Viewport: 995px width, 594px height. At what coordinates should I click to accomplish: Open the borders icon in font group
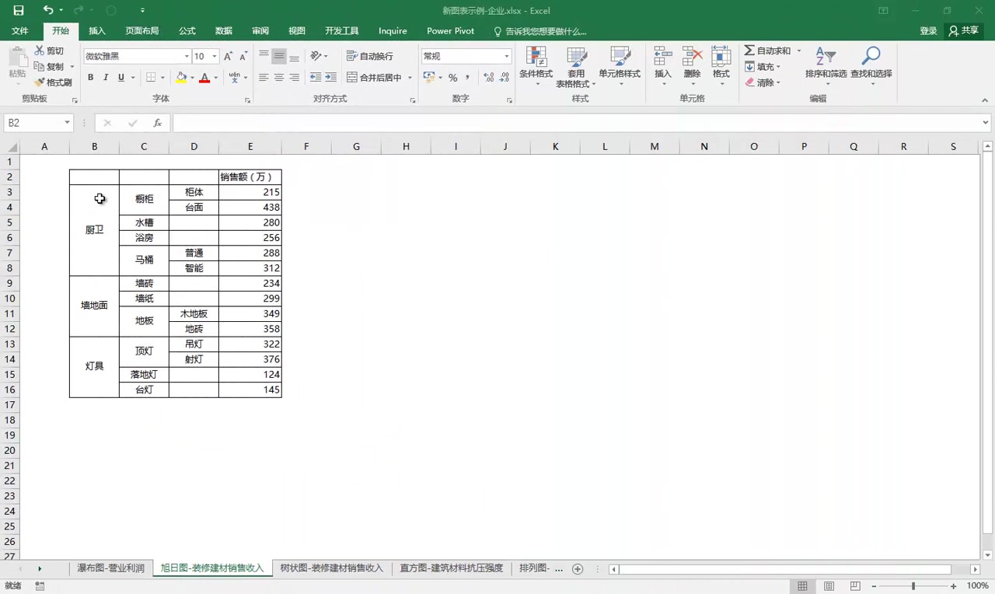coord(151,78)
